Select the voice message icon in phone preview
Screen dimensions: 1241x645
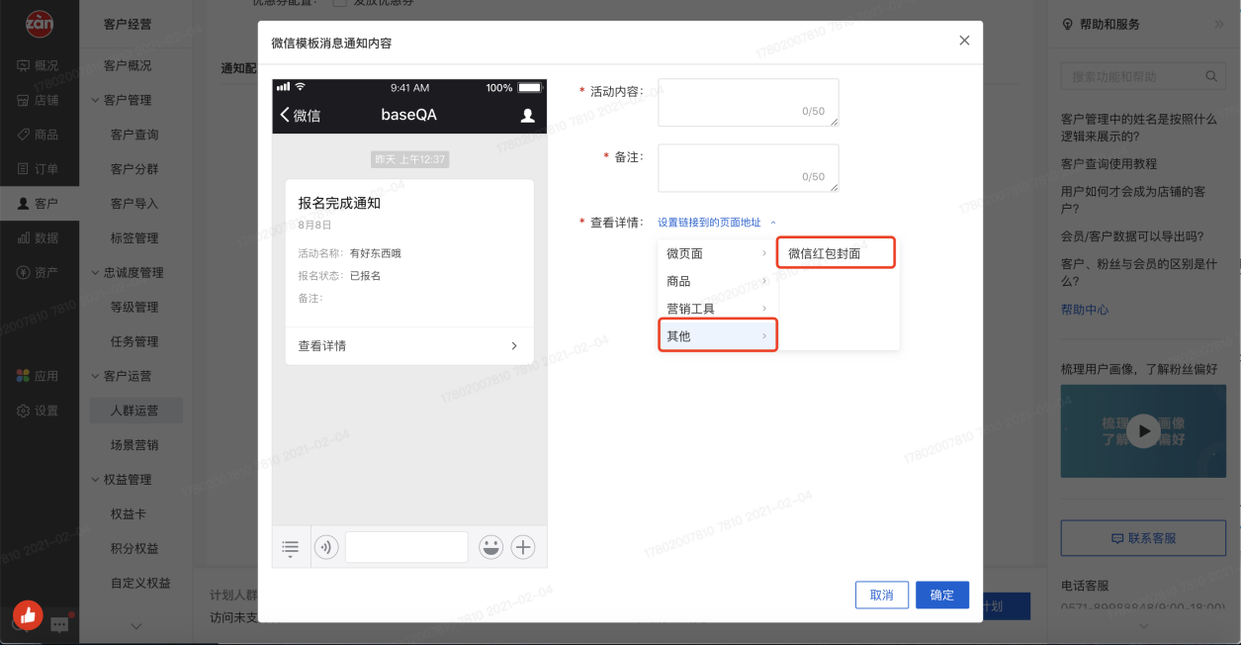(x=326, y=546)
